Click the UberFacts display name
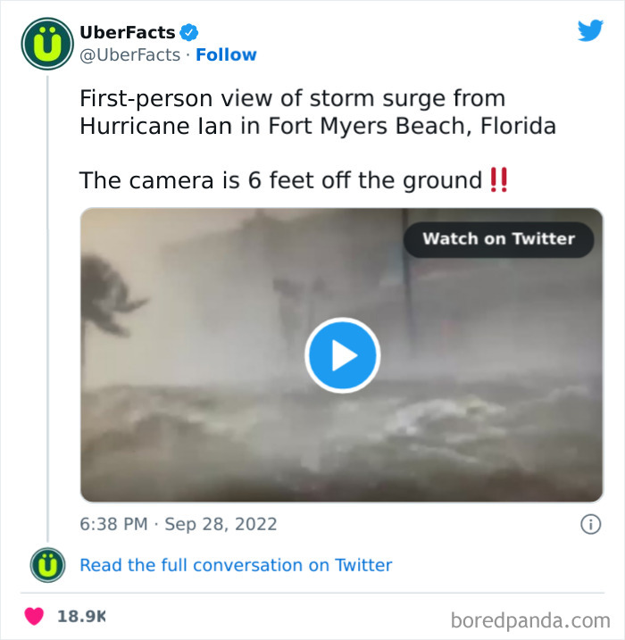The width and height of the screenshot is (625, 640). (128, 33)
